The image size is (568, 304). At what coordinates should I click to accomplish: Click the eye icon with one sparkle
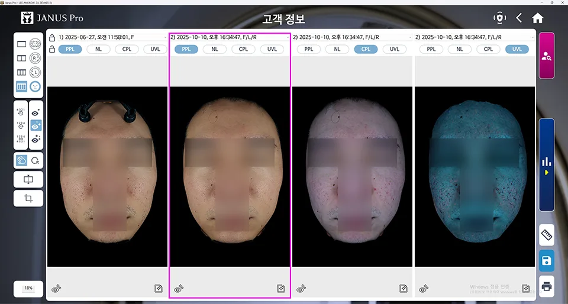click(35, 112)
